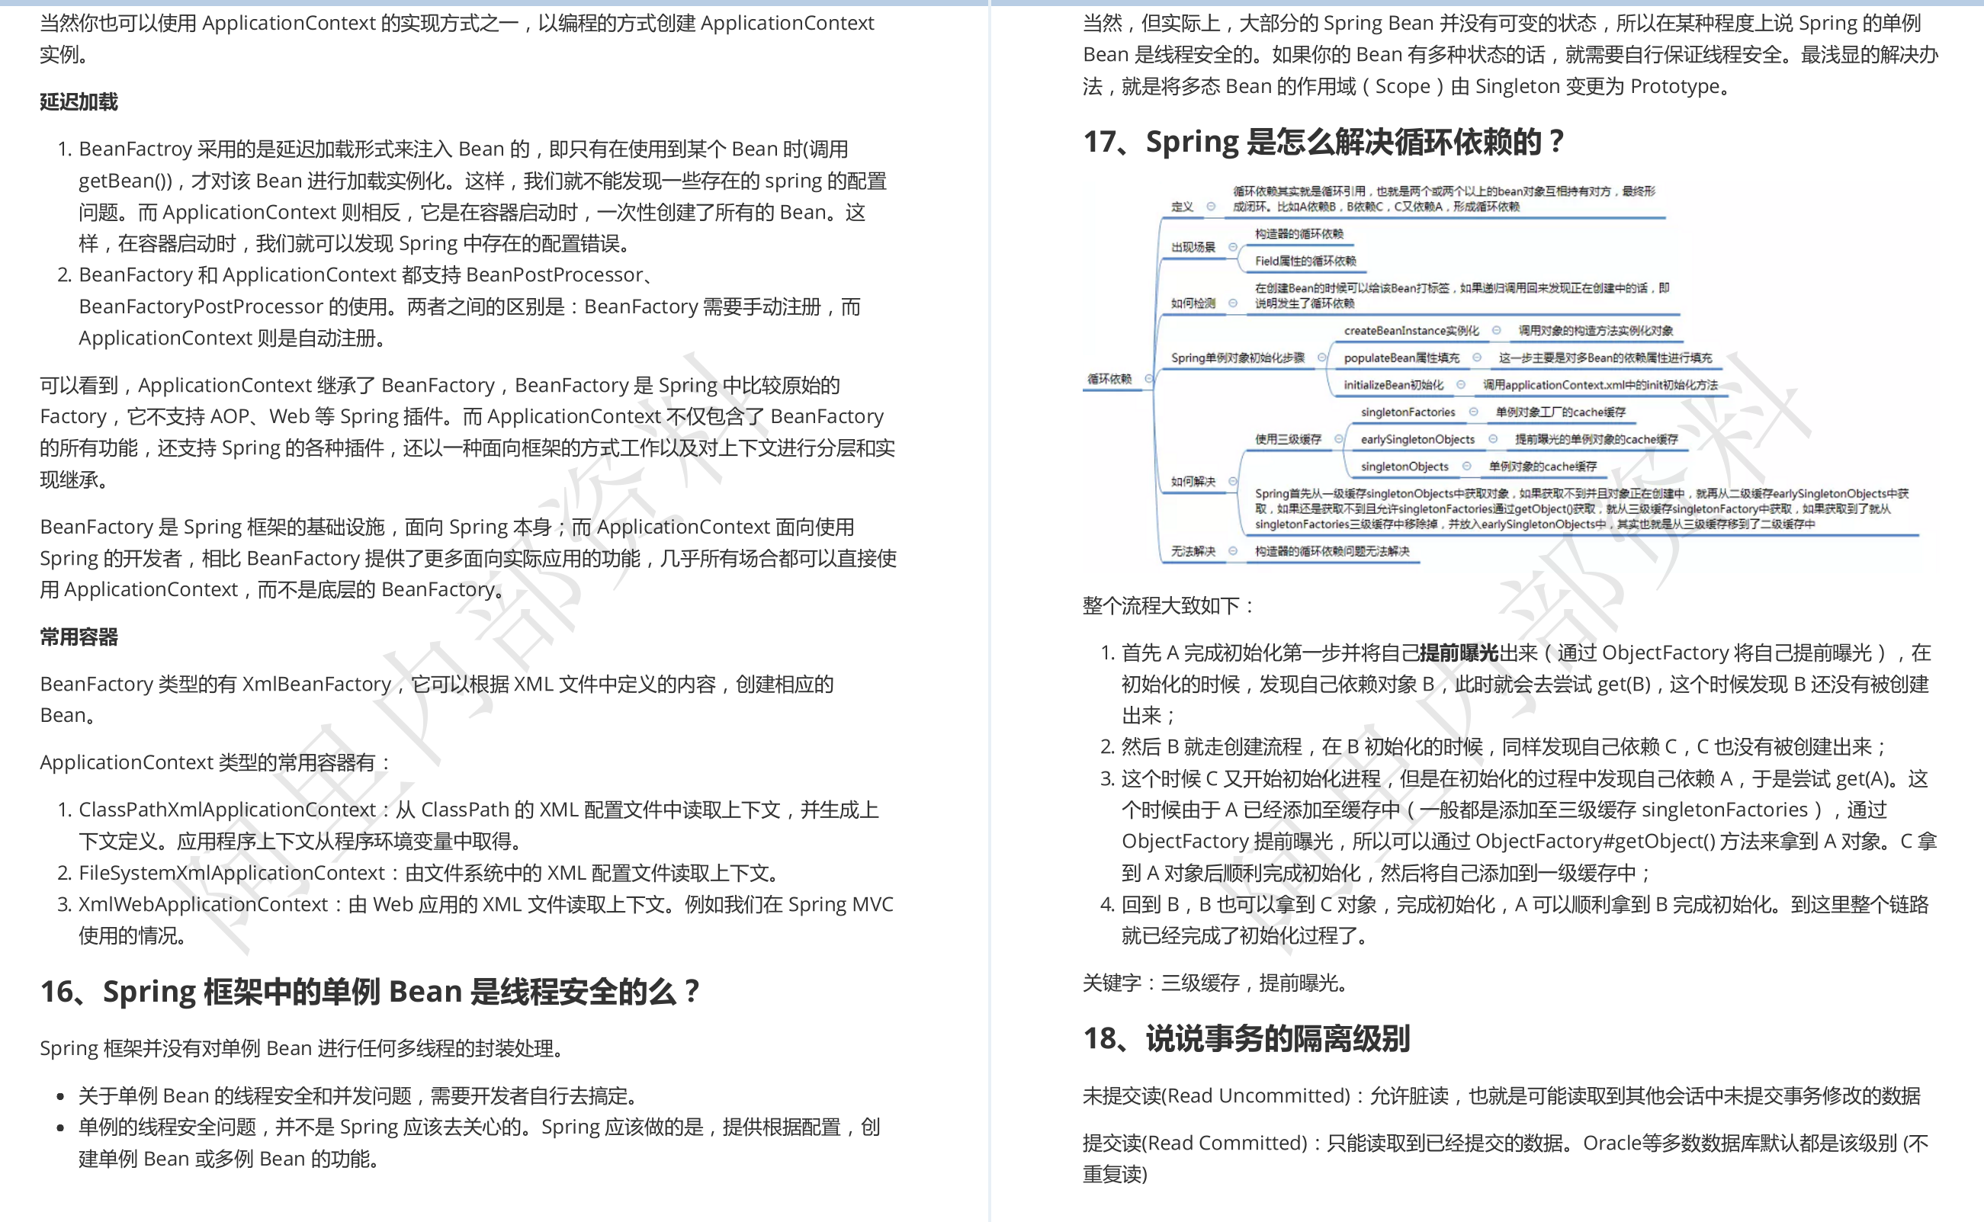Collapse the 如何解决 branch circle
1984x1222 pixels.
(1232, 481)
